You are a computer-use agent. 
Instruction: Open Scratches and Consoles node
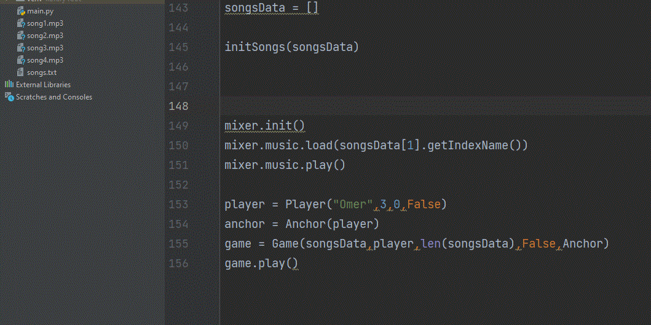(x=54, y=97)
